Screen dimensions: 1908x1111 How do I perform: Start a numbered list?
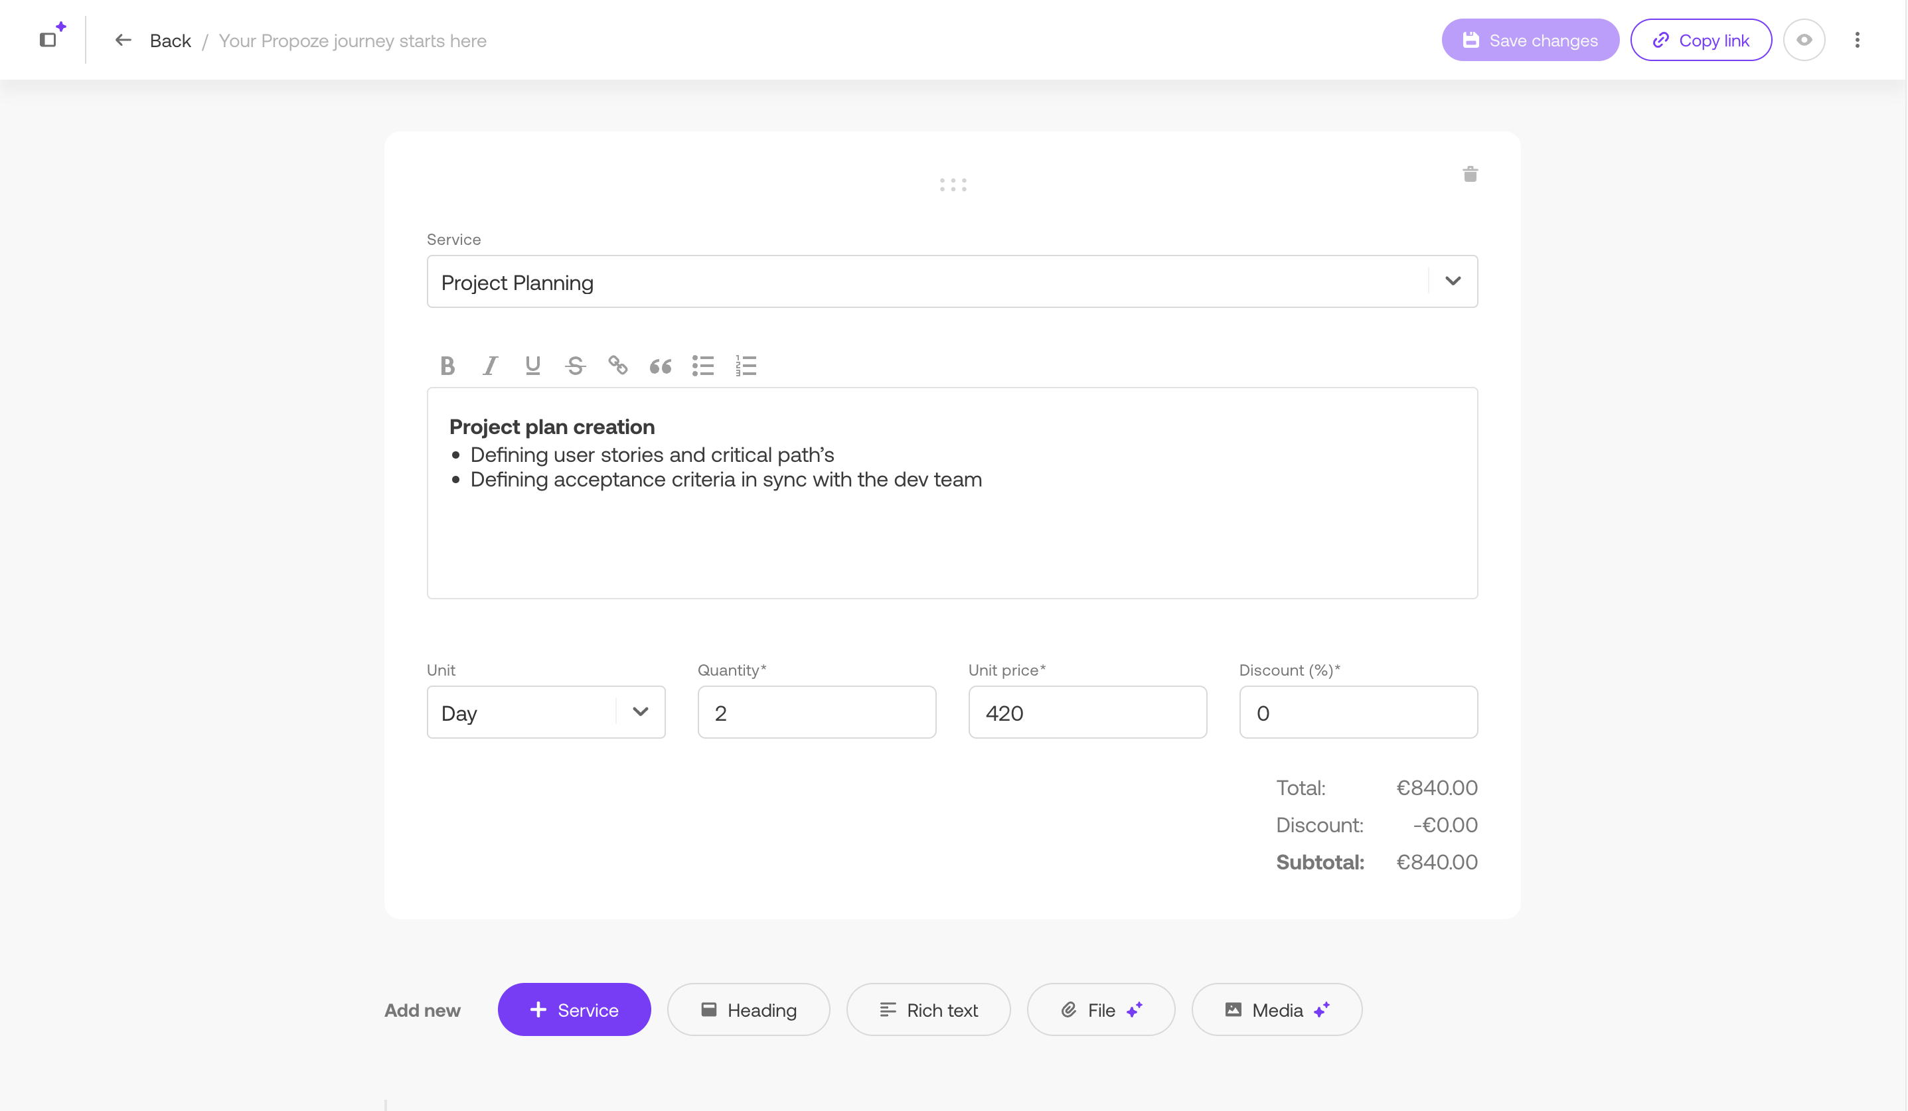[x=746, y=366]
